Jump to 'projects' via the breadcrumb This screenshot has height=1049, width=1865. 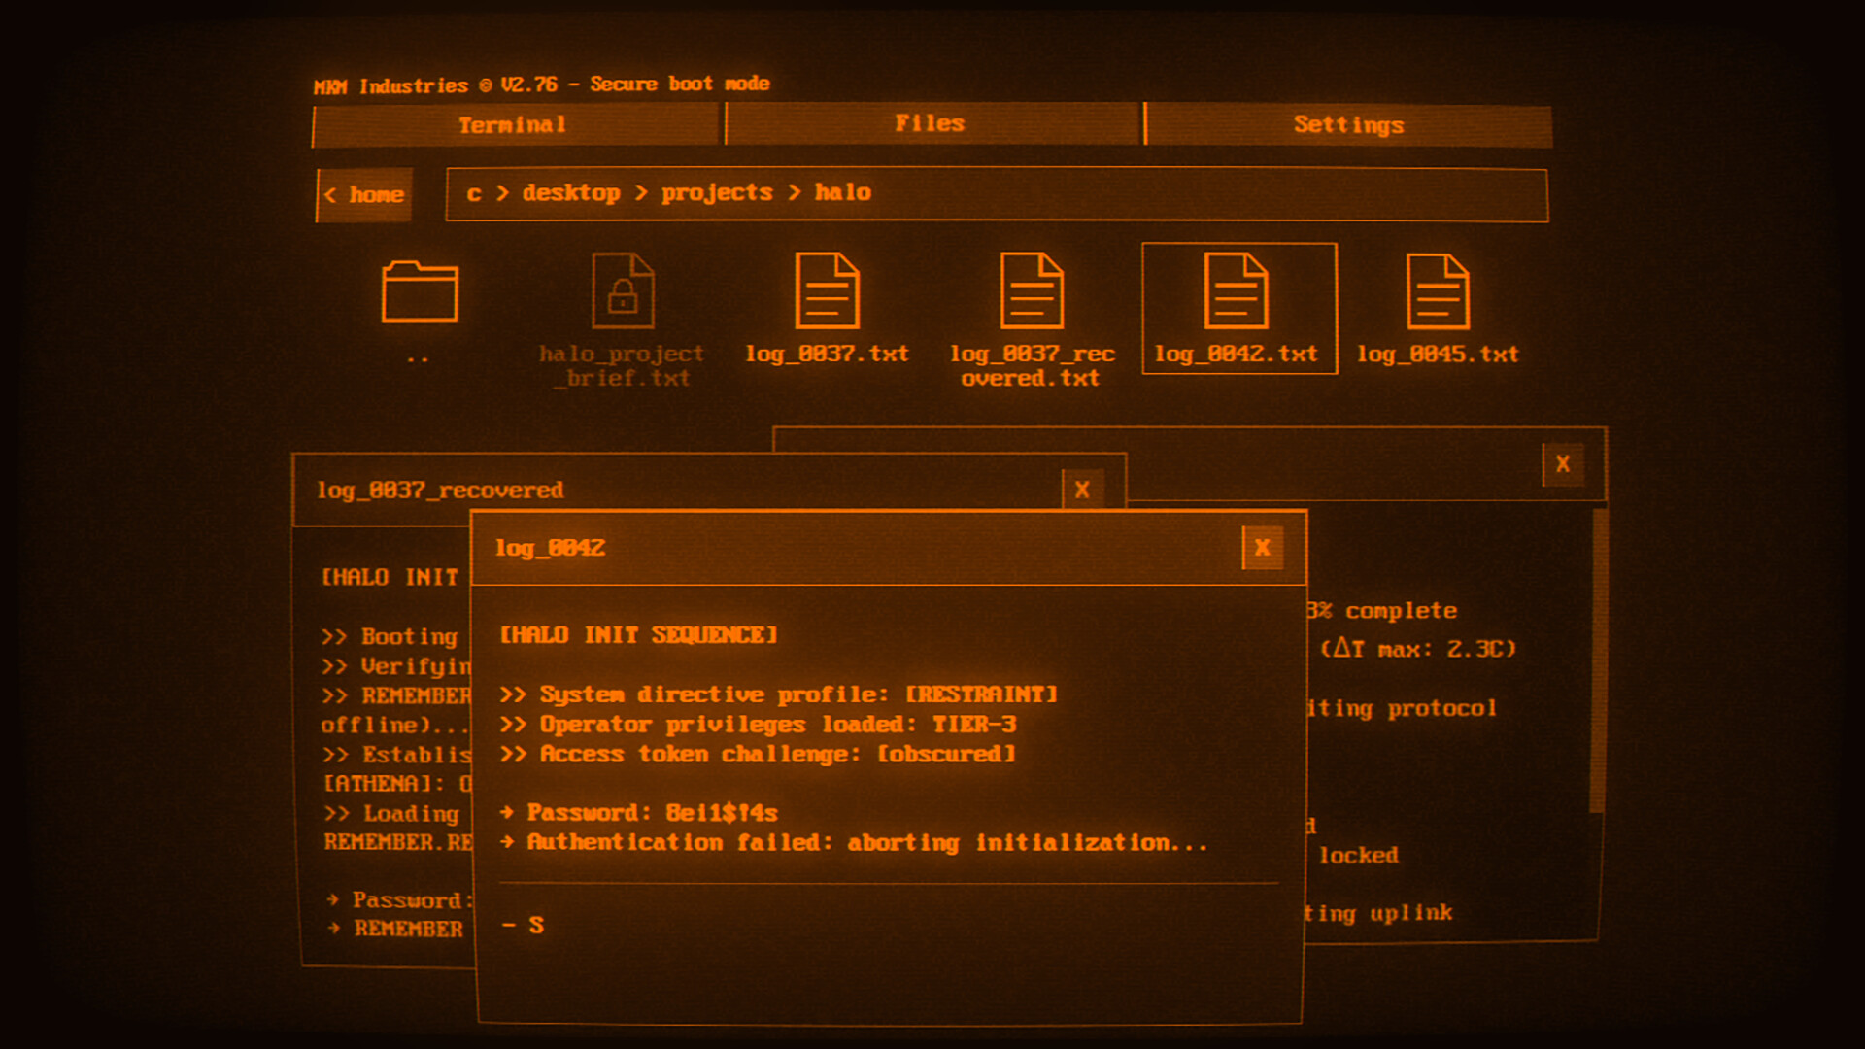coord(716,192)
